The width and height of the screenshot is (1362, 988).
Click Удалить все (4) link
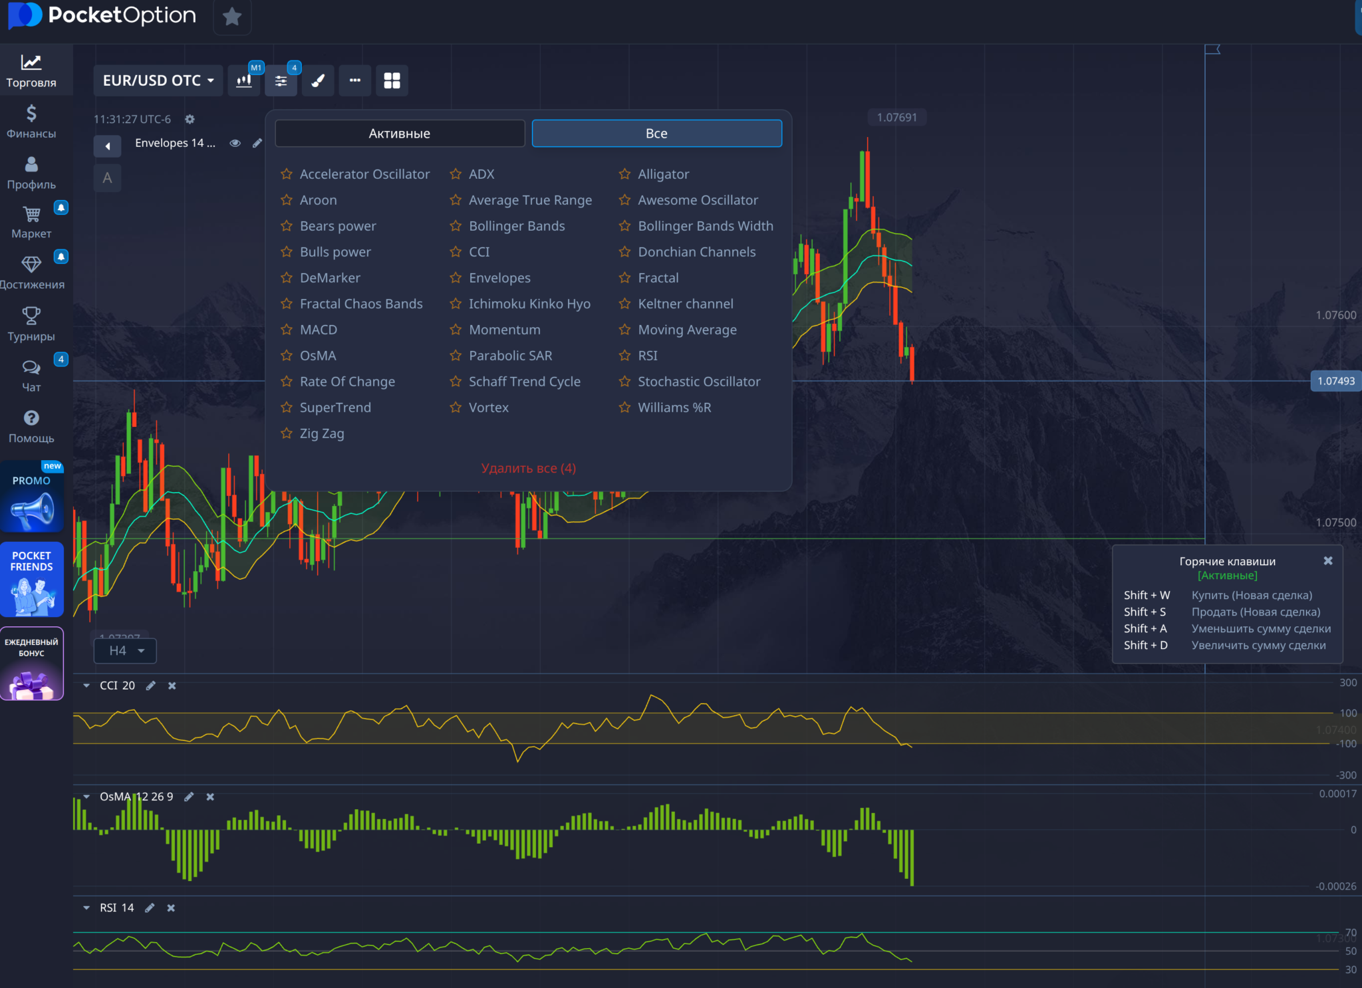click(528, 468)
